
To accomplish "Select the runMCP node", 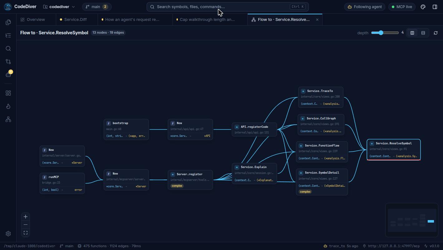I will pyautogui.click(x=62, y=183).
